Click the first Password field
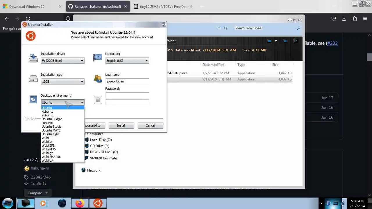Image resolution: width=372 pixels, height=209 pixels. pos(127,95)
